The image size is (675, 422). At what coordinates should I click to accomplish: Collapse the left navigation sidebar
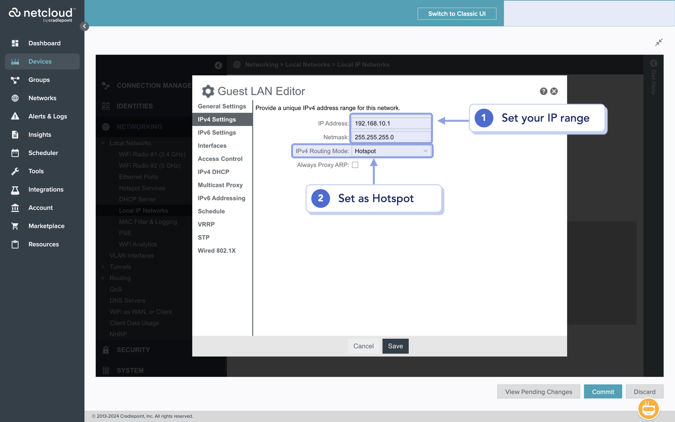[85, 26]
